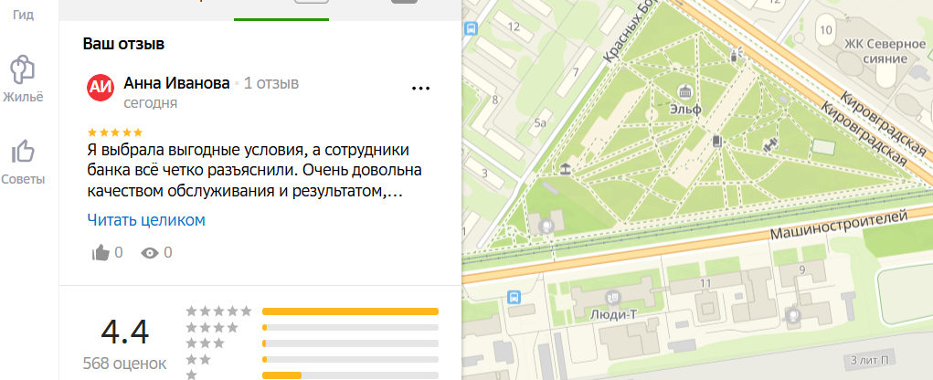This screenshot has width=933, height=380.
Task: Click the bus stop icon near building 12
Action: tap(472, 28)
